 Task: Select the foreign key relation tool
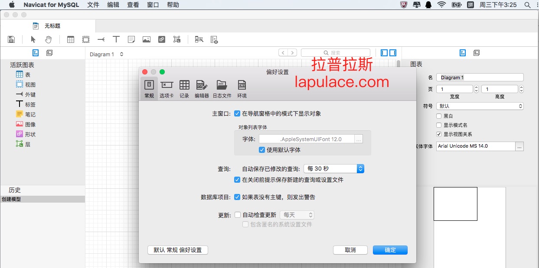pyautogui.click(x=101, y=39)
